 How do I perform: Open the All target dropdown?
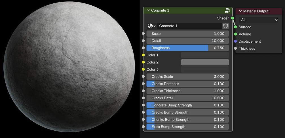click(258, 20)
